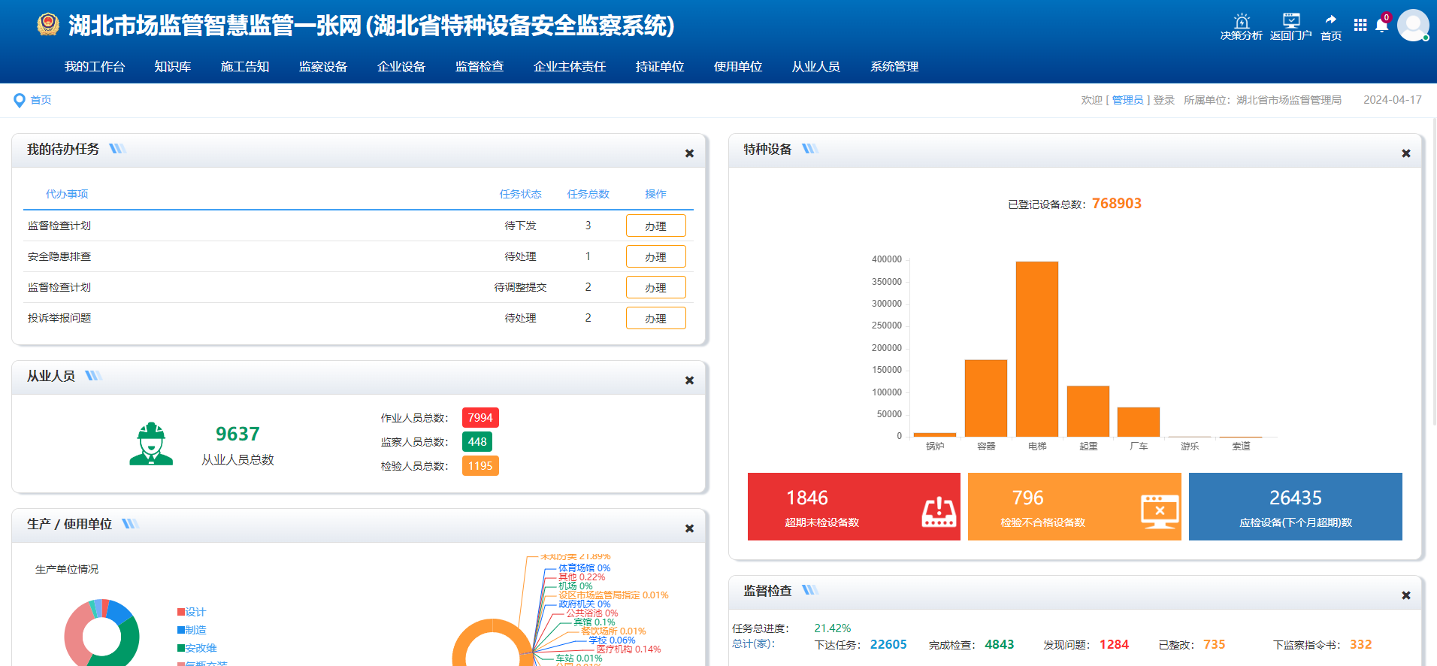
Task: Click the 首页 breadcrumb link
Action: 41,101
